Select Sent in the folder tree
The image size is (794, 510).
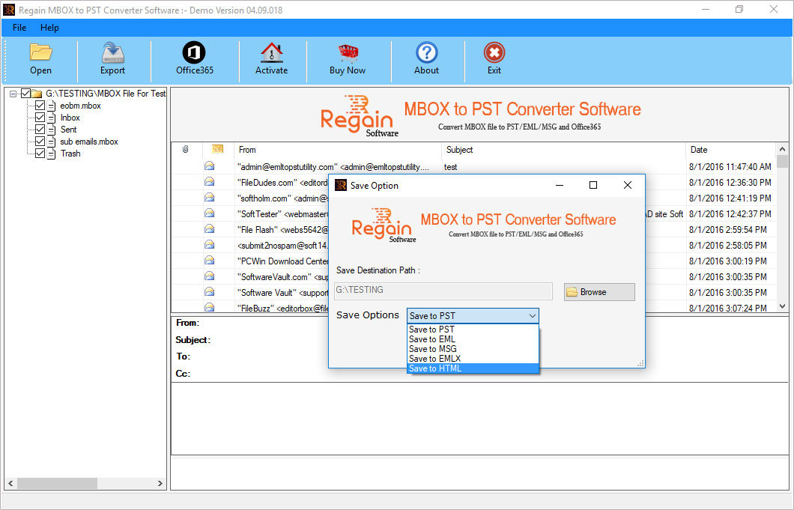pyautogui.click(x=68, y=130)
